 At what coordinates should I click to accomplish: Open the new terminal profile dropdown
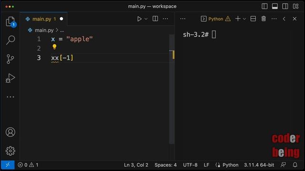tap(244, 19)
